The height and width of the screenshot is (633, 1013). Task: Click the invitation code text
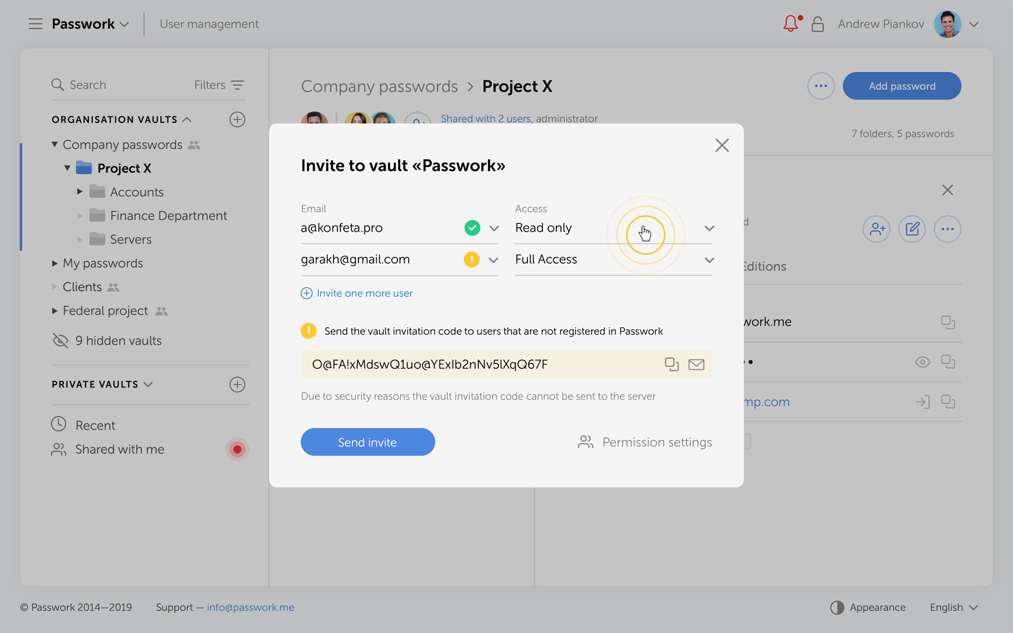click(x=430, y=365)
